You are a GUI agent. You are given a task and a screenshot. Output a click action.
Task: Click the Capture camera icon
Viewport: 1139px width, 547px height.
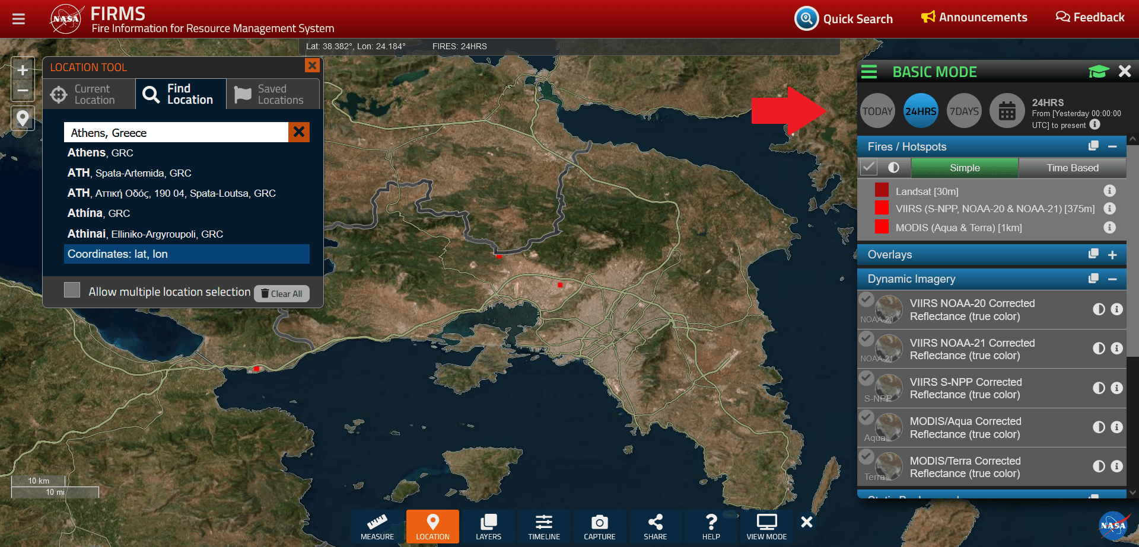pos(599,526)
